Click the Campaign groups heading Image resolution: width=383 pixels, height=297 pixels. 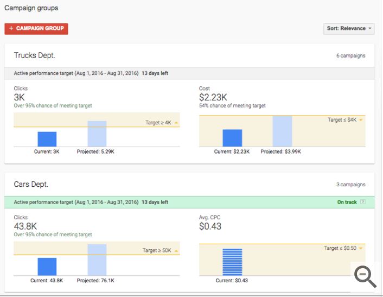point(31,8)
